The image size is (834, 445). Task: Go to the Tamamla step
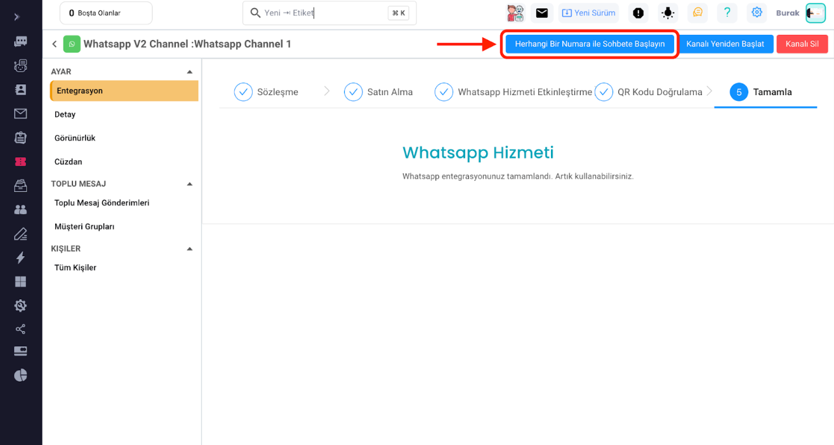pyautogui.click(x=761, y=92)
